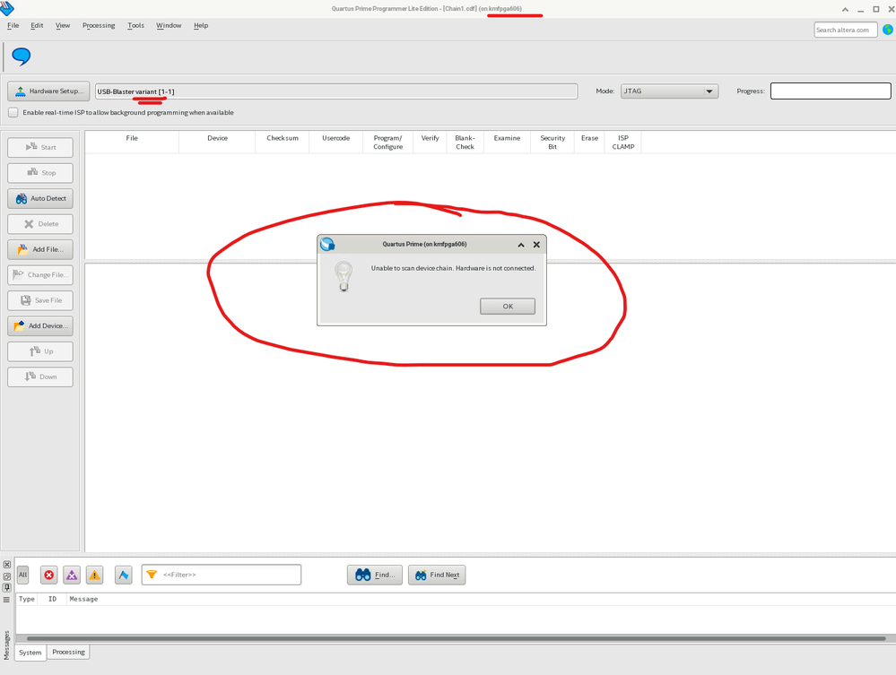Close the Messages panel with X icon
Viewport: 896px width, 675px height.
pyautogui.click(x=7, y=565)
